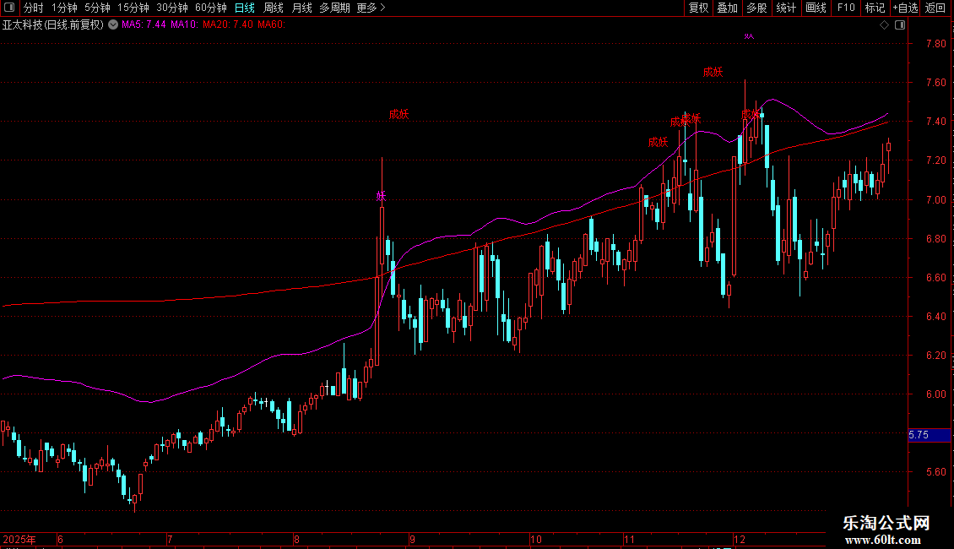Click the MA10 indicator label

[x=184, y=25]
